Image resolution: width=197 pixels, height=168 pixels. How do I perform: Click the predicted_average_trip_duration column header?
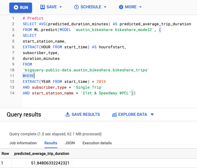click(42, 154)
